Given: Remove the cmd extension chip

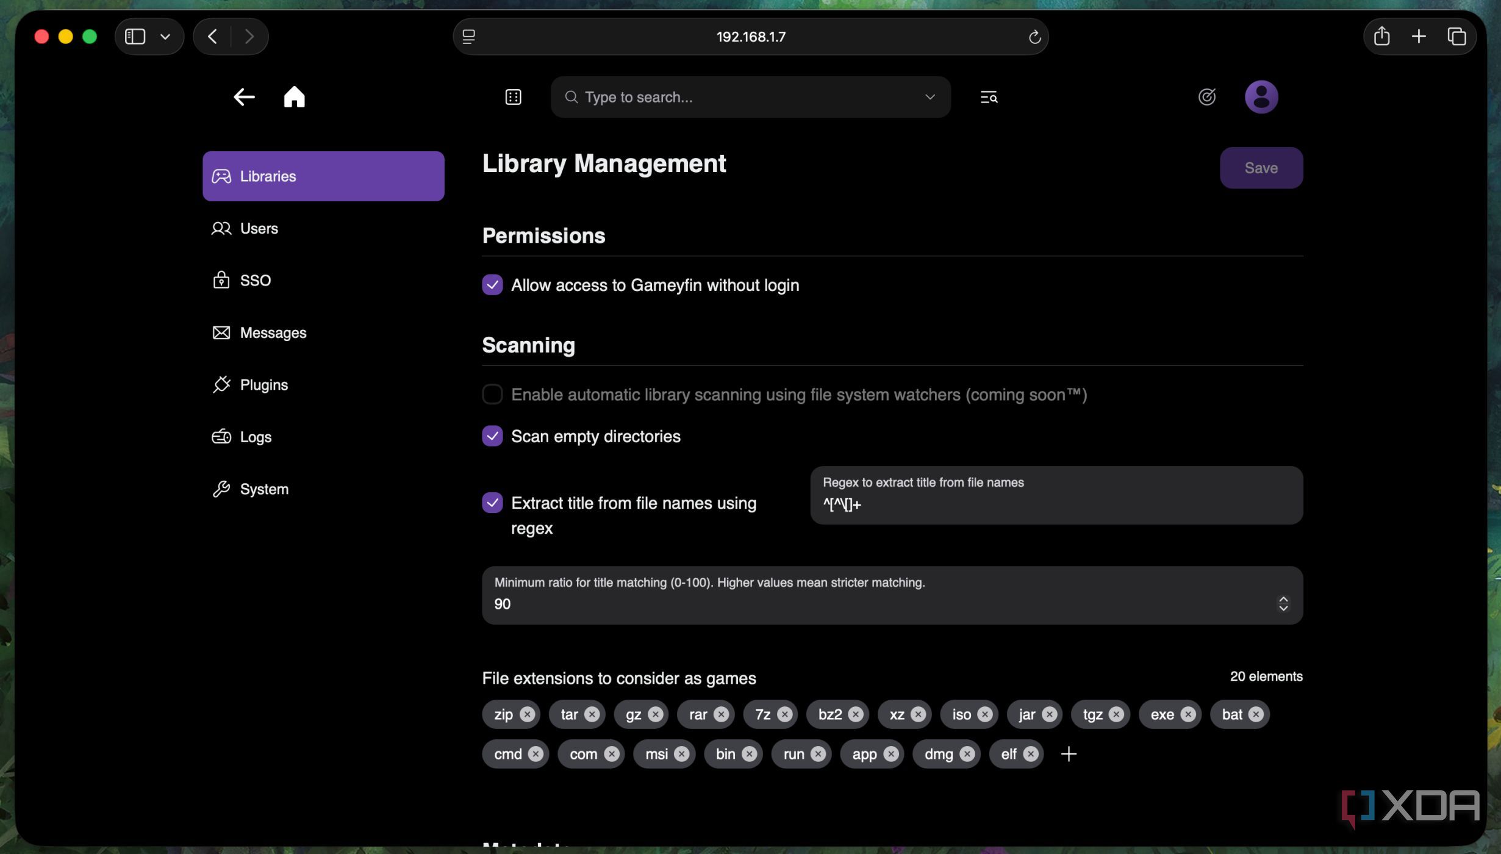Looking at the screenshot, I should click(536, 754).
